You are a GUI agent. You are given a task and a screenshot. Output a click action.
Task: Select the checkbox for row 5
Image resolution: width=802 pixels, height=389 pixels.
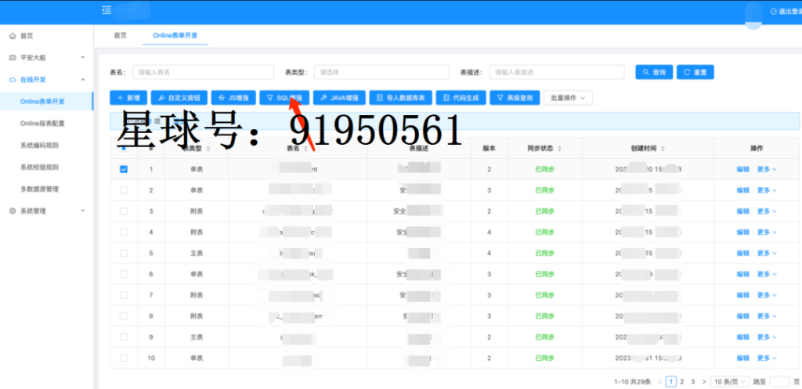pos(123,253)
